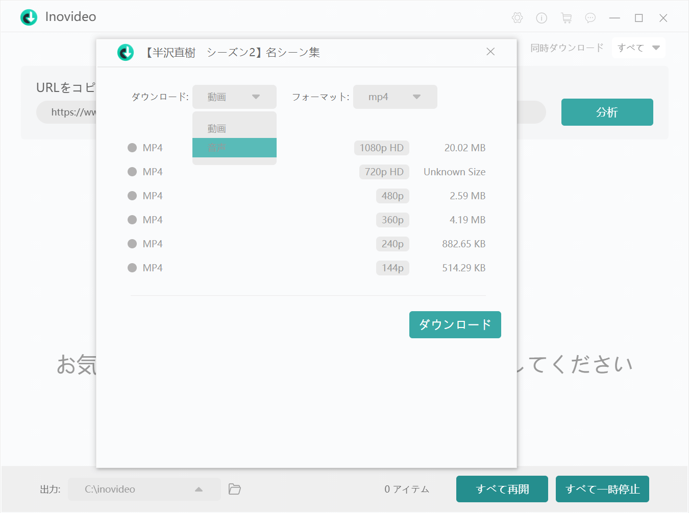
Task: Click the 144p quality badge
Action: tap(392, 268)
